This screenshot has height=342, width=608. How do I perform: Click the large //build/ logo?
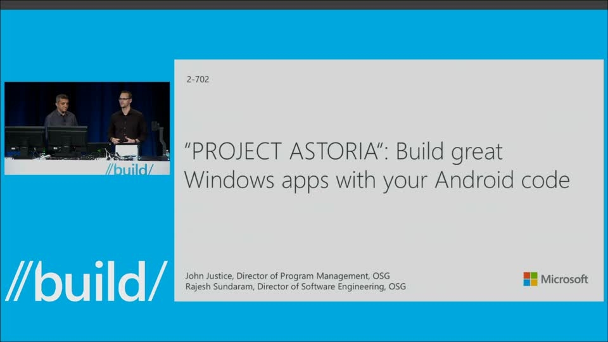point(86,281)
